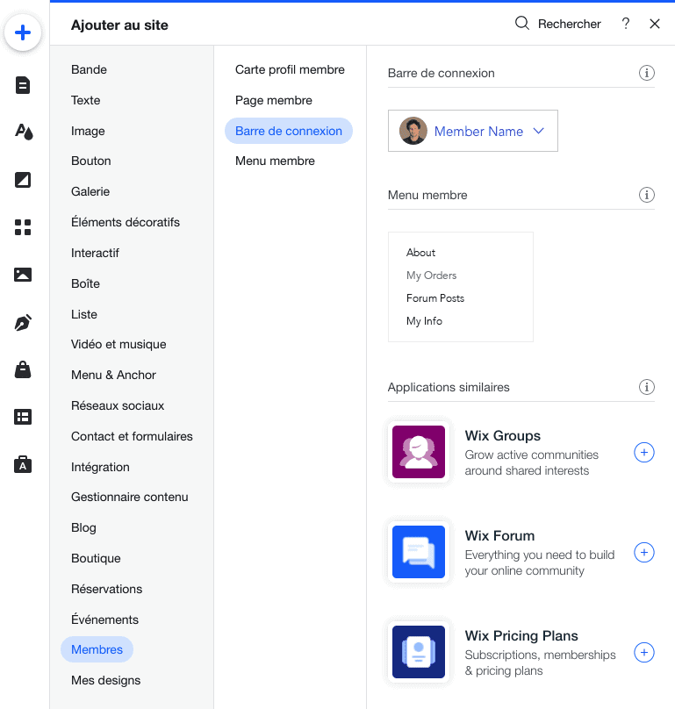Select the Réseaux sociaux category

click(x=118, y=406)
